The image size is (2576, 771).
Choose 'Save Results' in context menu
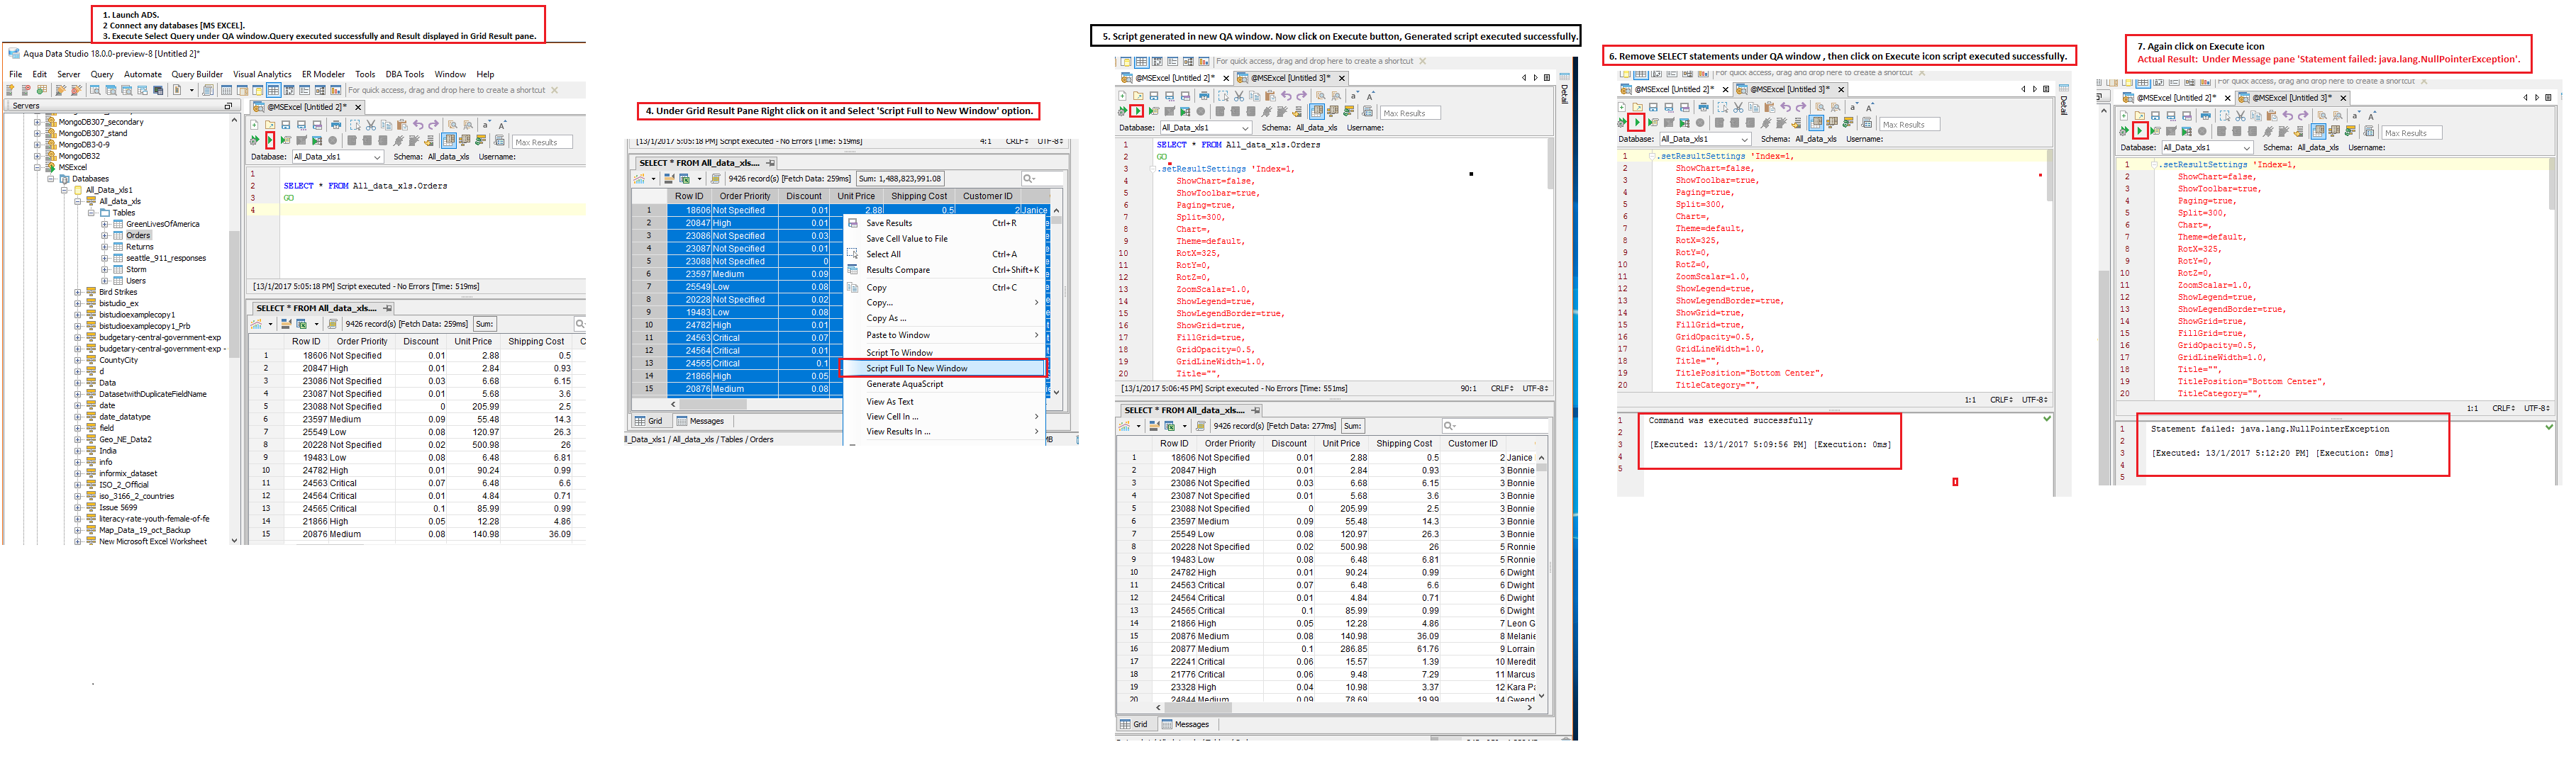(889, 223)
